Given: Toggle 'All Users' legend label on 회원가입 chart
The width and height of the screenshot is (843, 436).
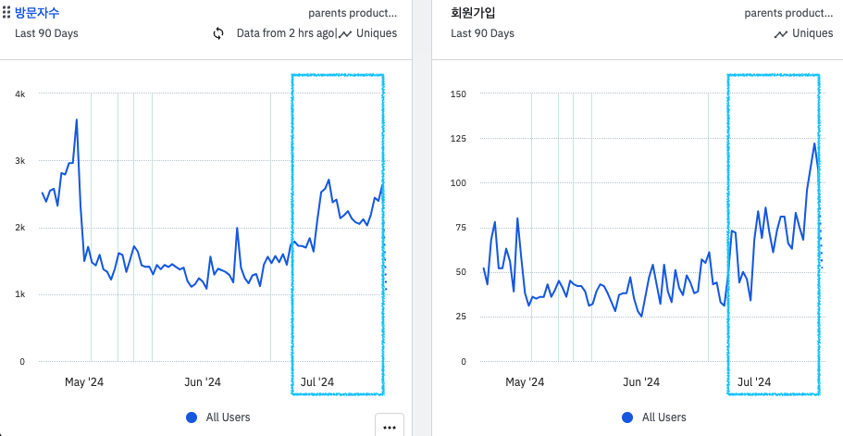Looking at the screenshot, I should (664, 417).
